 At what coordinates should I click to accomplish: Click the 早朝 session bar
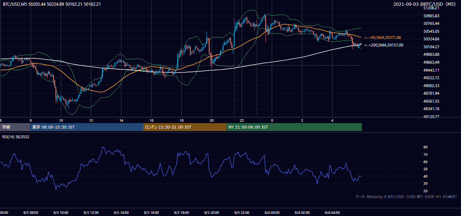coord(15,127)
